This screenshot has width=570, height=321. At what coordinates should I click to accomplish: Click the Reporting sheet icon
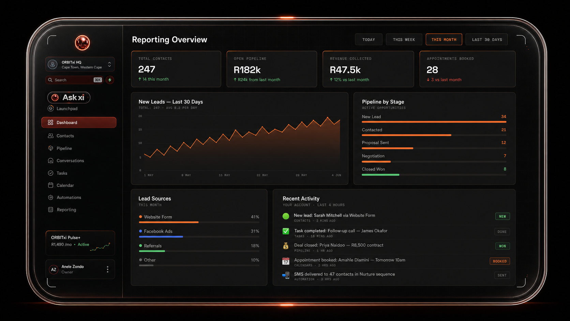point(50,210)
